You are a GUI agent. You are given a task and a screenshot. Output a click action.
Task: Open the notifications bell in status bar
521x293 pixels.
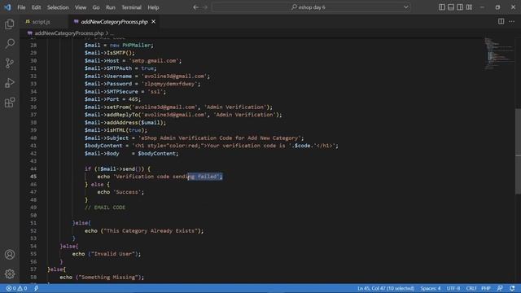click(x=512, y=288)
